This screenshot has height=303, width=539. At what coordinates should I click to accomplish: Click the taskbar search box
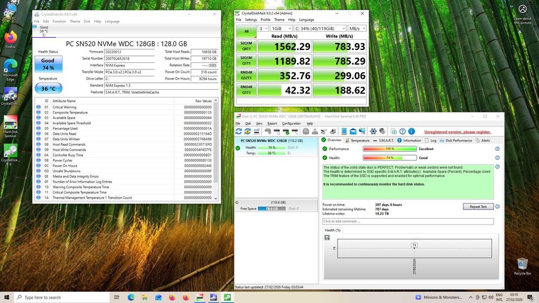(x=61, y=297)
